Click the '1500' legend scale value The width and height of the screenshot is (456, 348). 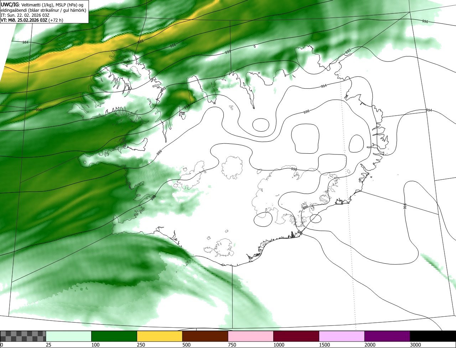(325, 345)
